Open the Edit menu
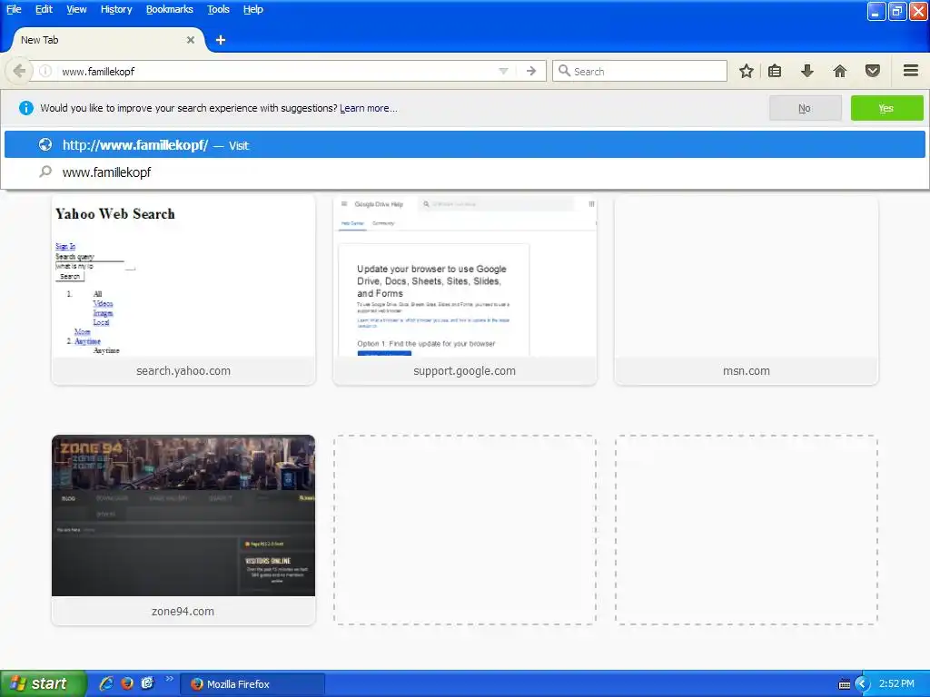930x697 pixels. (44, 9)
